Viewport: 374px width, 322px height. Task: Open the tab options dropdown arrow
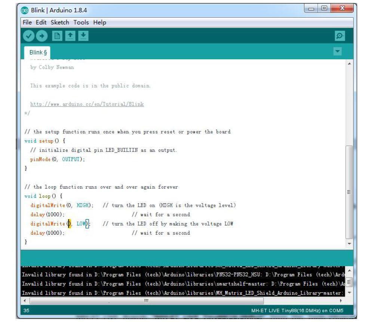[337, 51]
